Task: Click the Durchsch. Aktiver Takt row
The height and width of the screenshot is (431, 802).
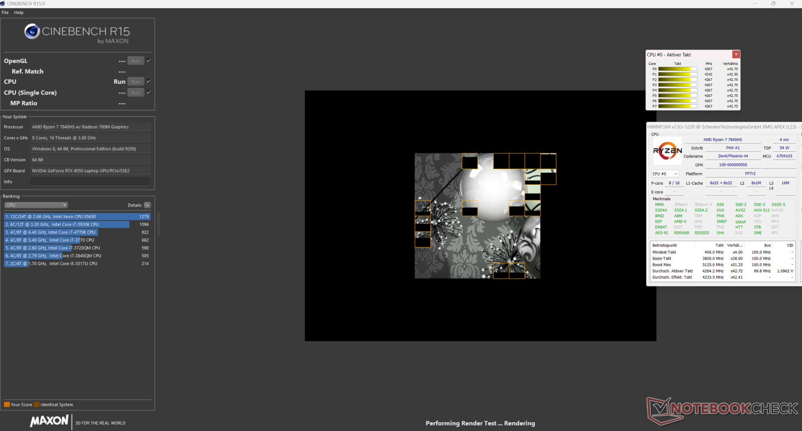Action: click(x=722, y=271)
